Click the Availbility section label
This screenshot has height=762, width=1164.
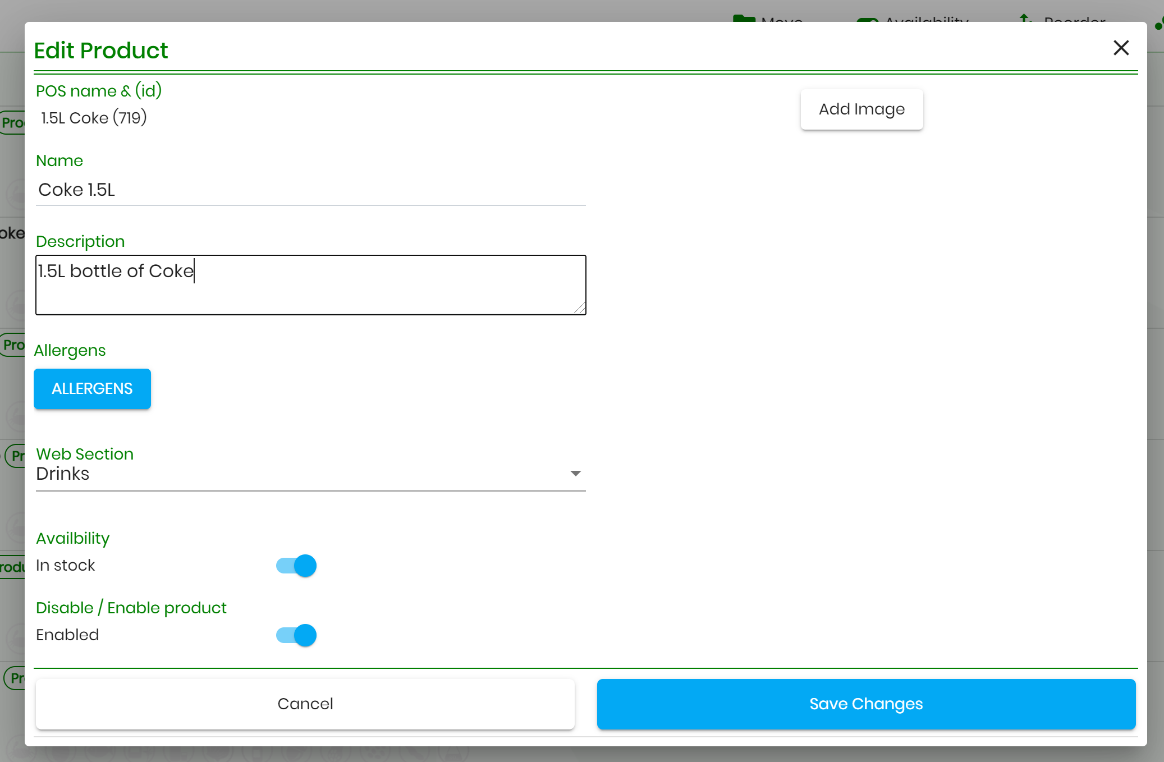[x=73, y=538]
